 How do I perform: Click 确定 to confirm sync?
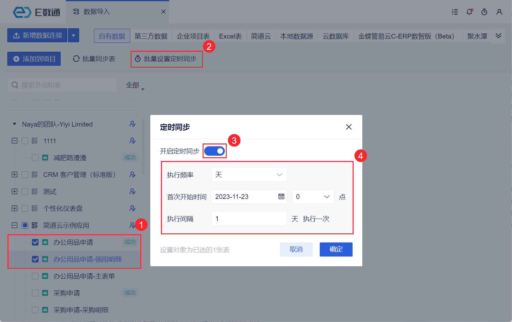(336, 249)
